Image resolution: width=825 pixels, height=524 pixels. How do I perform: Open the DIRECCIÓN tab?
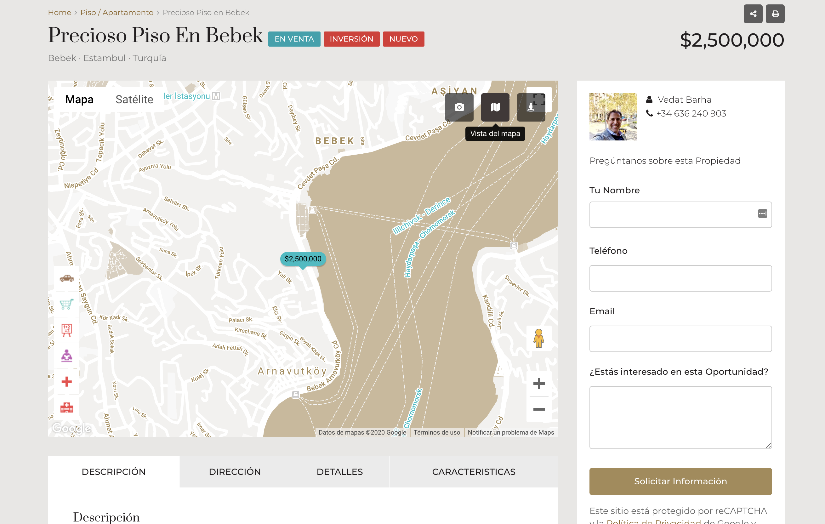pyautogui.click(x=235, y=471)
